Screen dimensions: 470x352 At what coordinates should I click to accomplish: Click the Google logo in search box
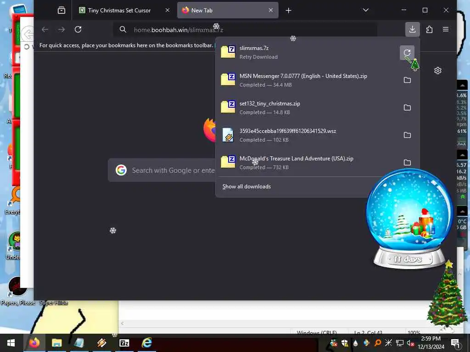click(x=121, y=170)
